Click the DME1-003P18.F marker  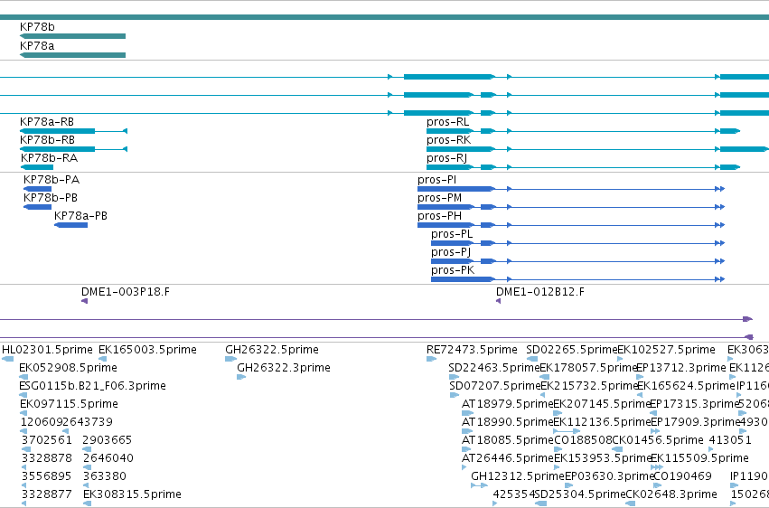click(x=84, y=301)
